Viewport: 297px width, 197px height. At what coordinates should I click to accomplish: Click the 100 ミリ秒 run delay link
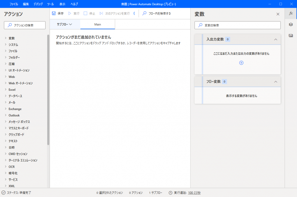(194, 193)
